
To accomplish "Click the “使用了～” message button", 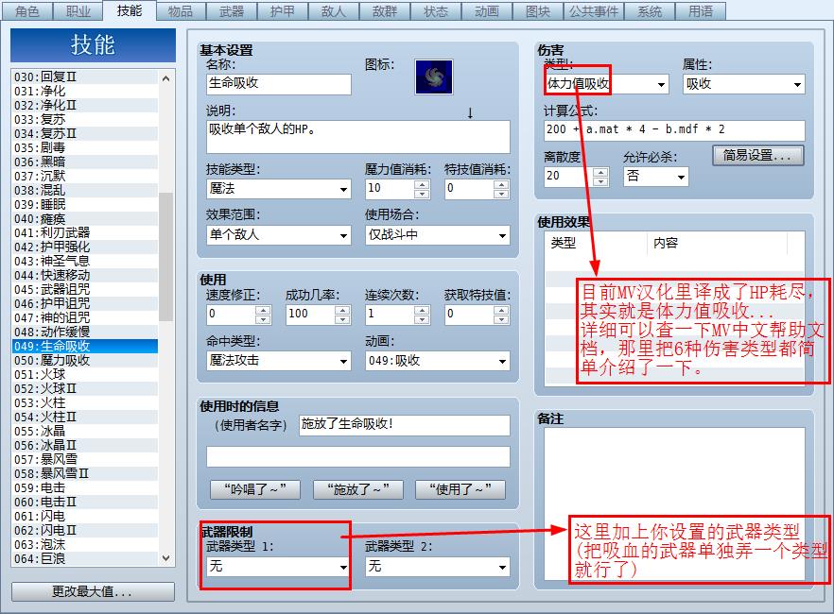I will pyautogui.click(x=460, y=489).
